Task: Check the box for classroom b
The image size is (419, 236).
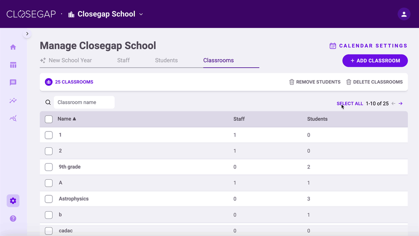Action: coord(49,215)
